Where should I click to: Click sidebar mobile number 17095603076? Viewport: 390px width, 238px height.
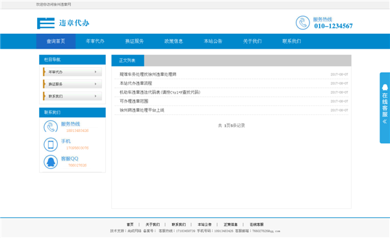77,148
